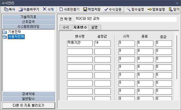The height and width of the screenshot is (110, 181).
Task: Expand the 기술적지표 section header
Action: [28, 17]
